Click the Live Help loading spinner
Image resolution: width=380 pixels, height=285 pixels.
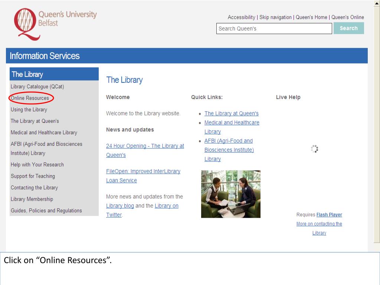coord(314,149)
